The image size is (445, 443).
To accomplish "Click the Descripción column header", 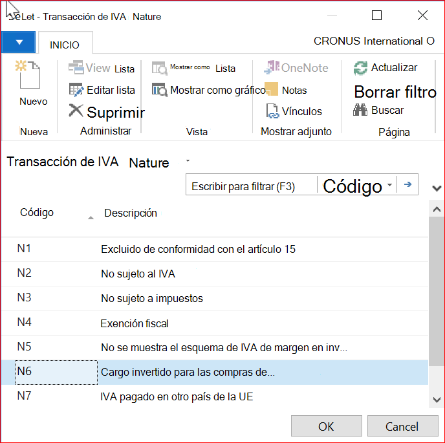I will [x=131, y=213].
